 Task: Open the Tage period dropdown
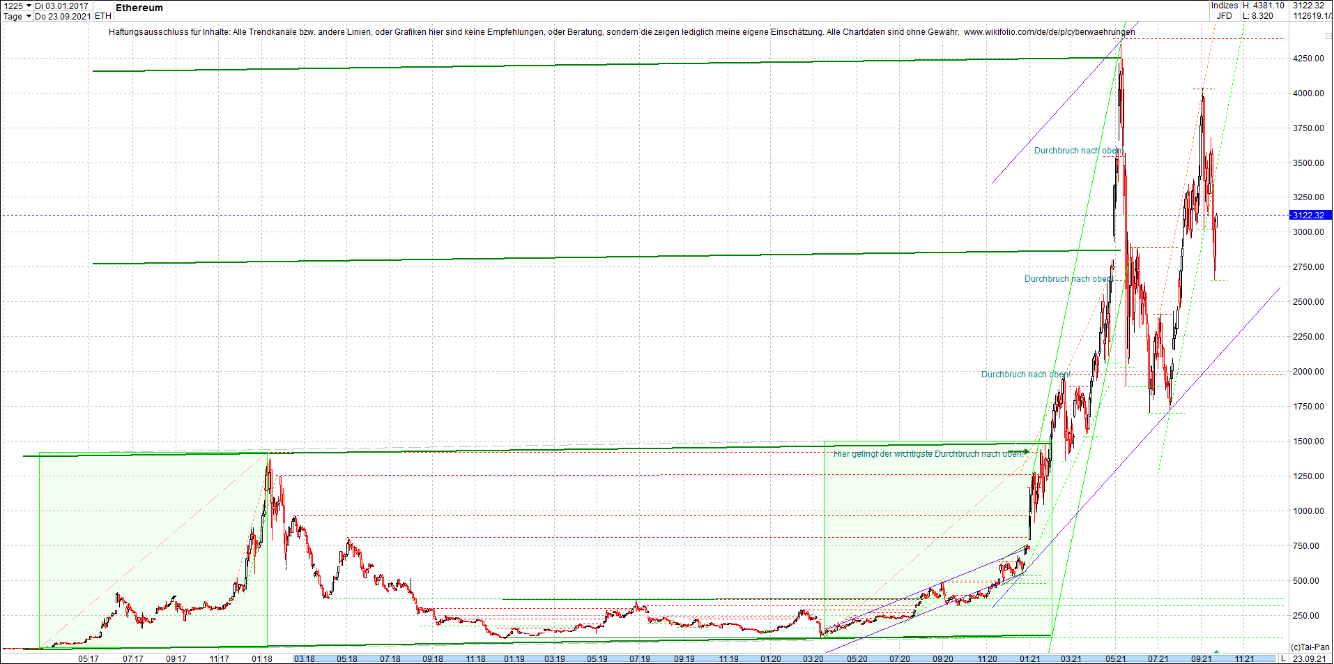(x=17, y=16)
